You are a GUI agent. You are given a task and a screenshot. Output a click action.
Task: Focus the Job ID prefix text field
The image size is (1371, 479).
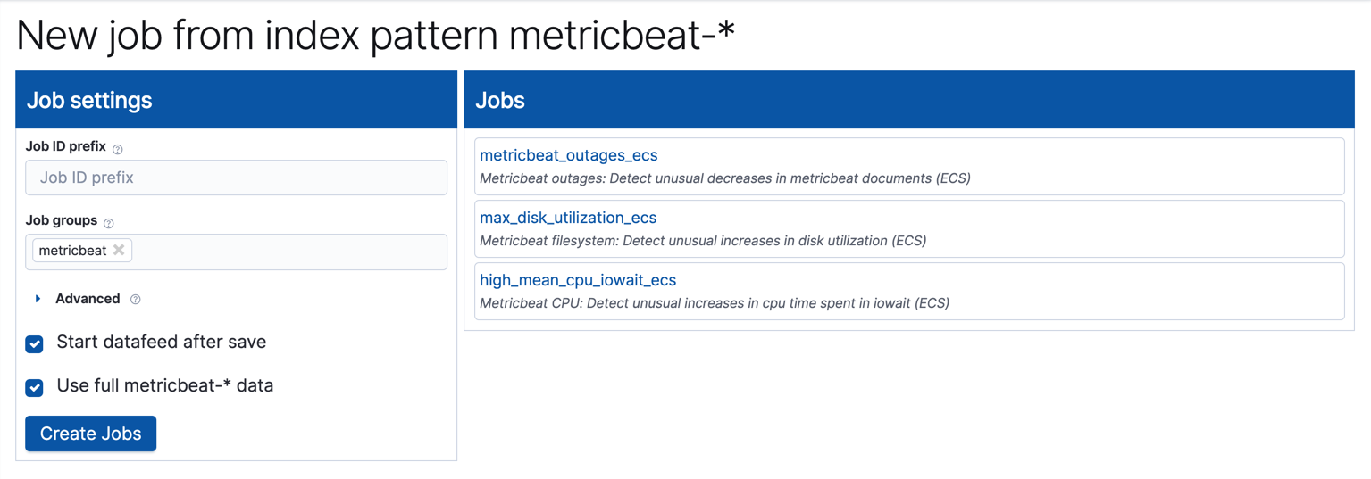[x=236, y=178]
